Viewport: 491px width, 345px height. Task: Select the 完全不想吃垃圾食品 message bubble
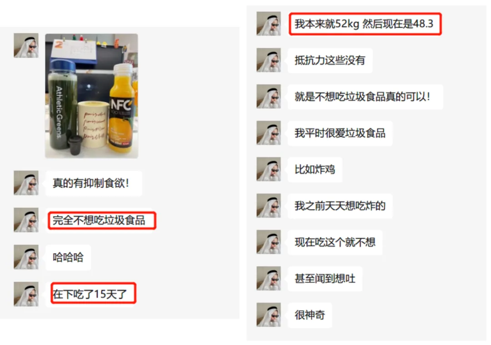tap(101, 220)
